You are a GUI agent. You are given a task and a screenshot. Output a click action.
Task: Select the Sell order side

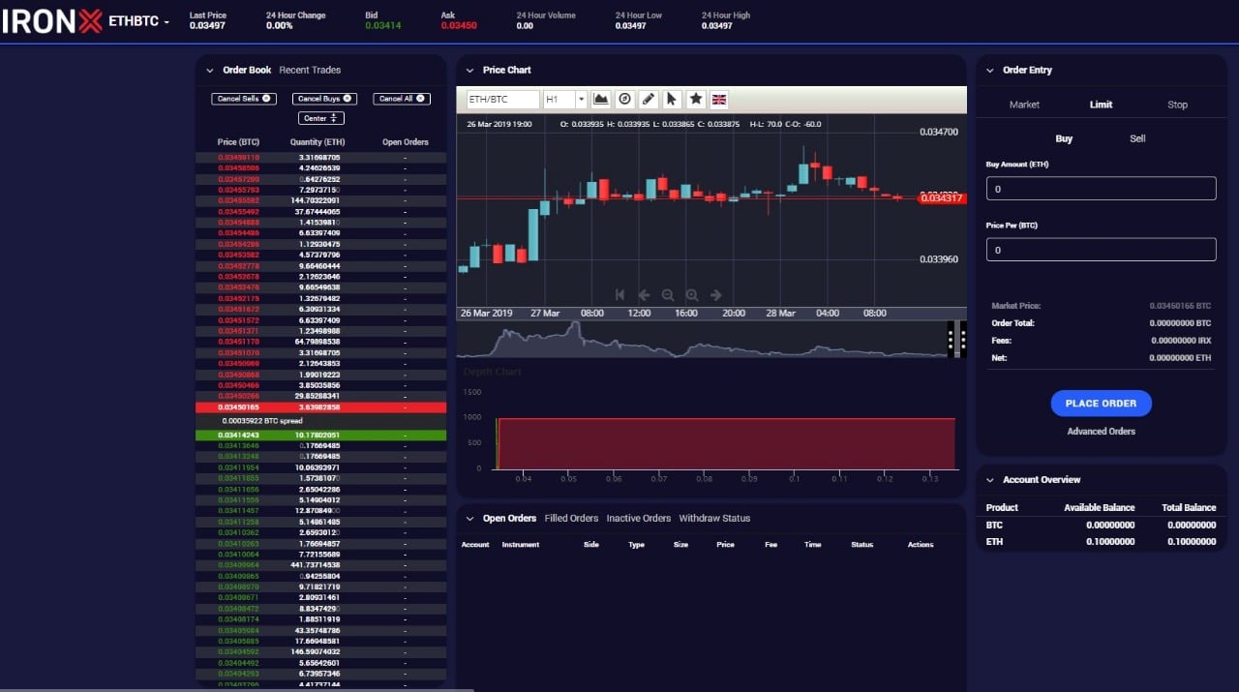(1137, 138)
